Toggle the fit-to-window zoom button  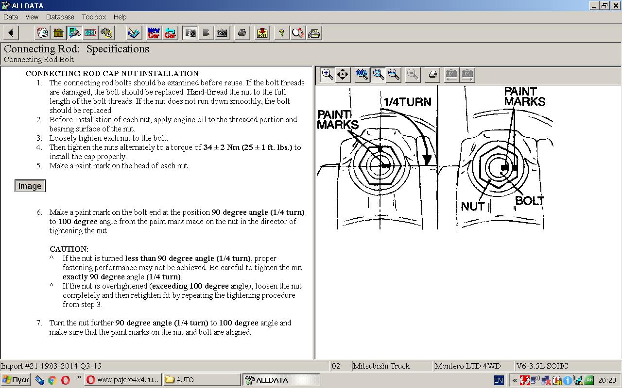378,75
